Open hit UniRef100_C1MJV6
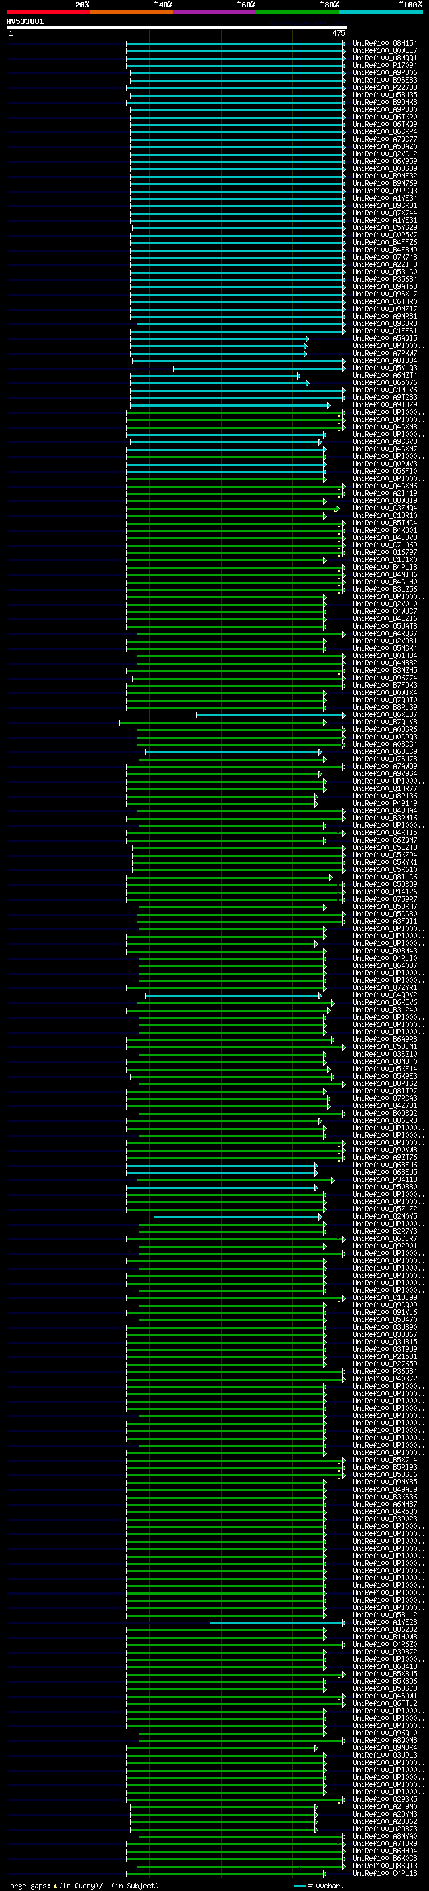The image size is (429, 1891). tap(385, 390)
